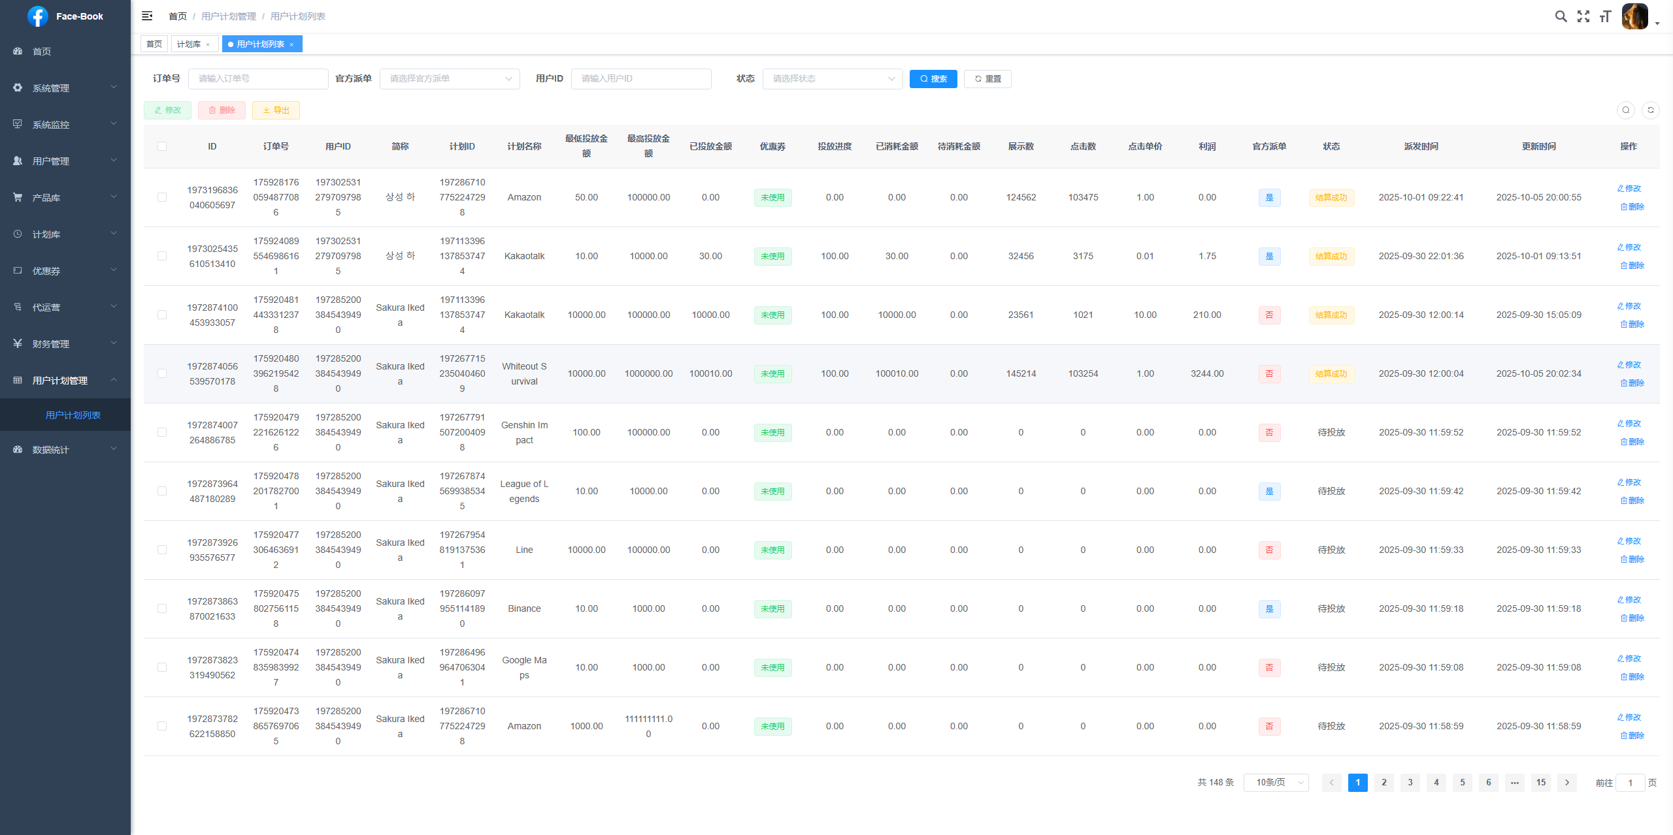Click the Face-Book logo icon
The width and height of the screenshot is (1673, 835).
tap(38, 16)
